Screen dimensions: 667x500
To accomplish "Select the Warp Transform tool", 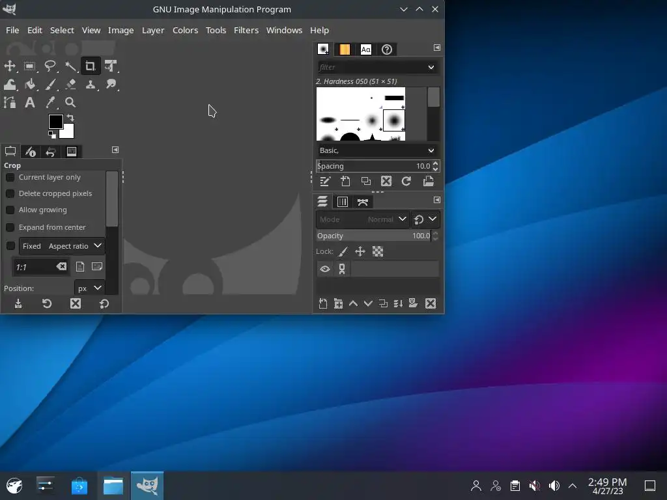I will point(10,84).
